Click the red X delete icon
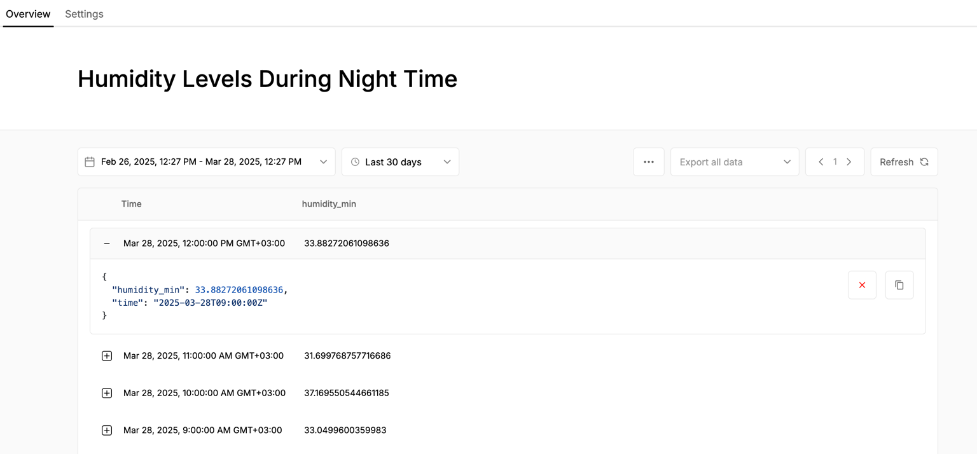This screenshot has width=977, height=454. pos(862,285)
